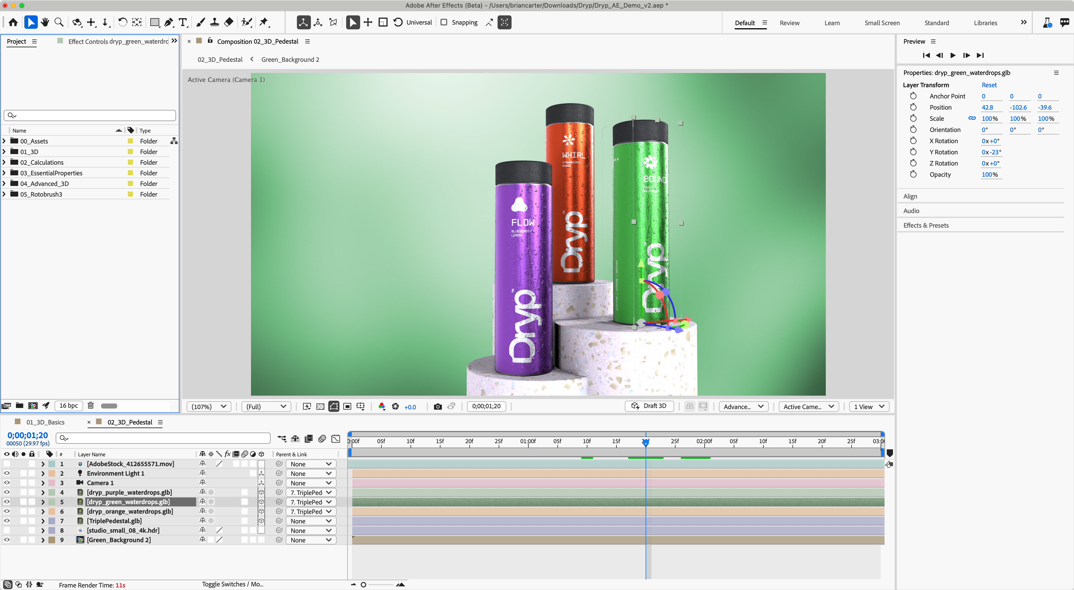Select the Pen tool in the toolbar
Screen dimensions: 1074x590
169,22
